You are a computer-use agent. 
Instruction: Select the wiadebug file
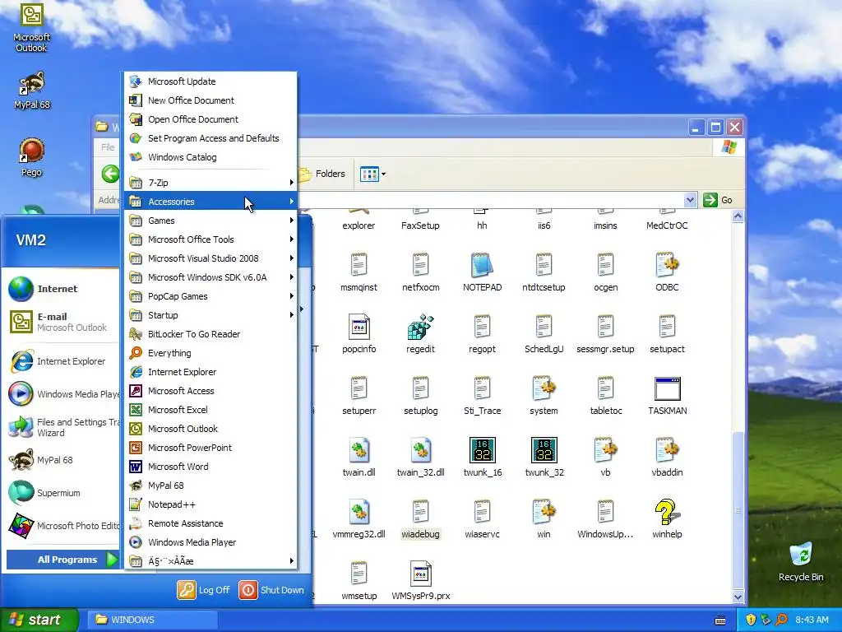pyautogui.click(x=420, y=519)
